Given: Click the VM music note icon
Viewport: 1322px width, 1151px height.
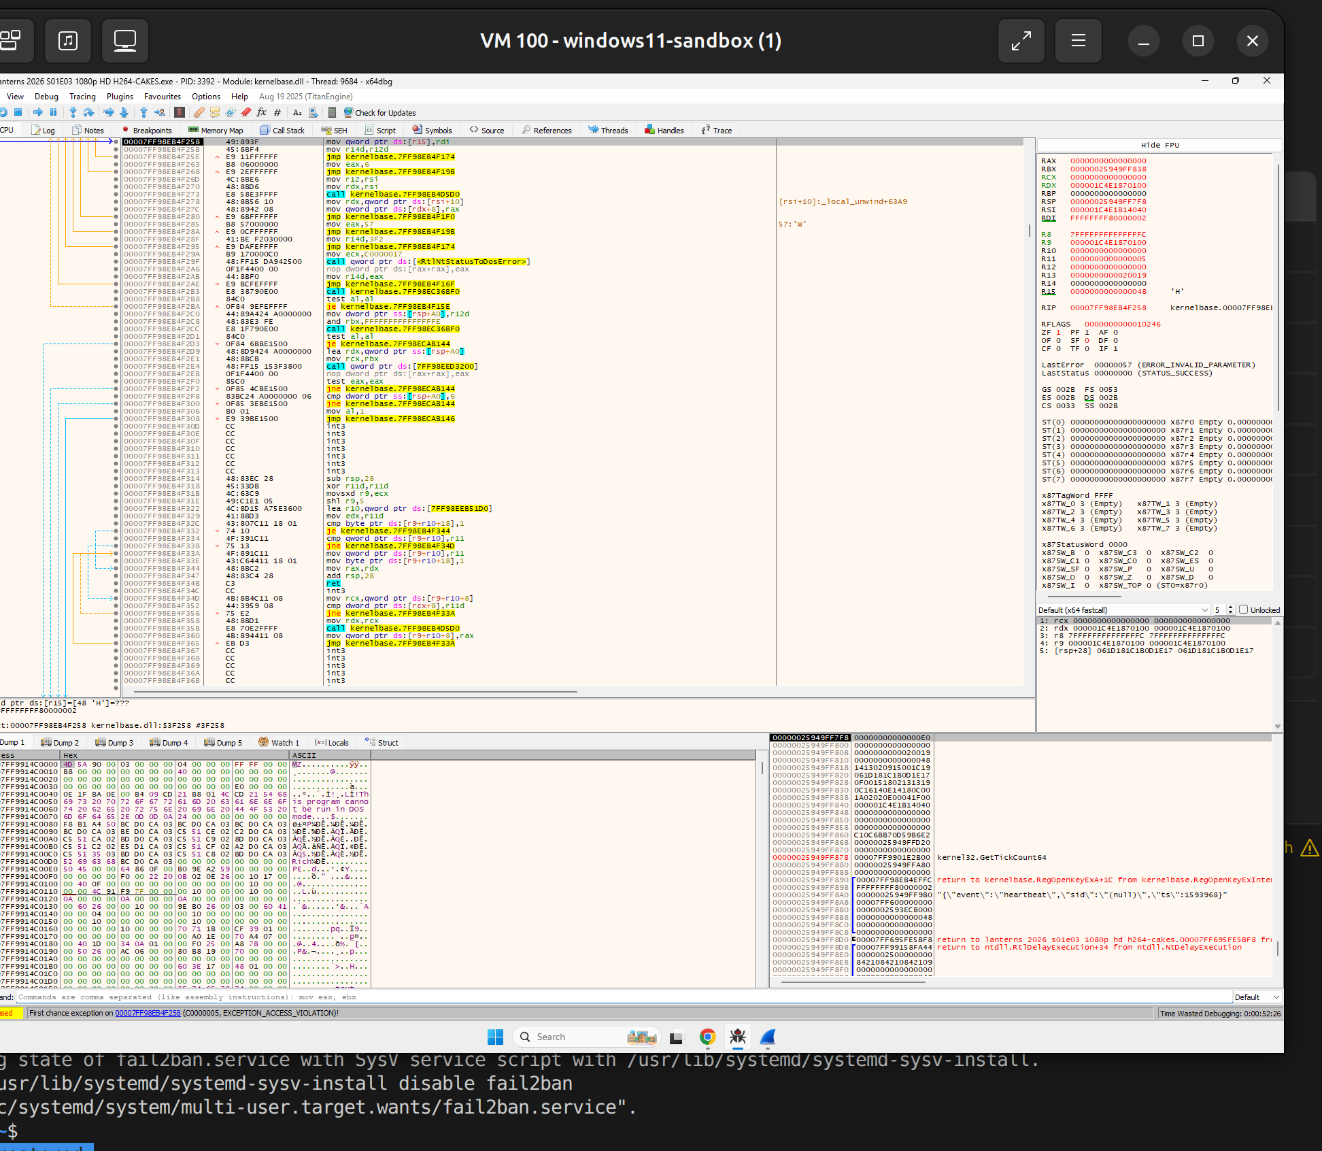Looking at the screenshot, I should (68, 41).
